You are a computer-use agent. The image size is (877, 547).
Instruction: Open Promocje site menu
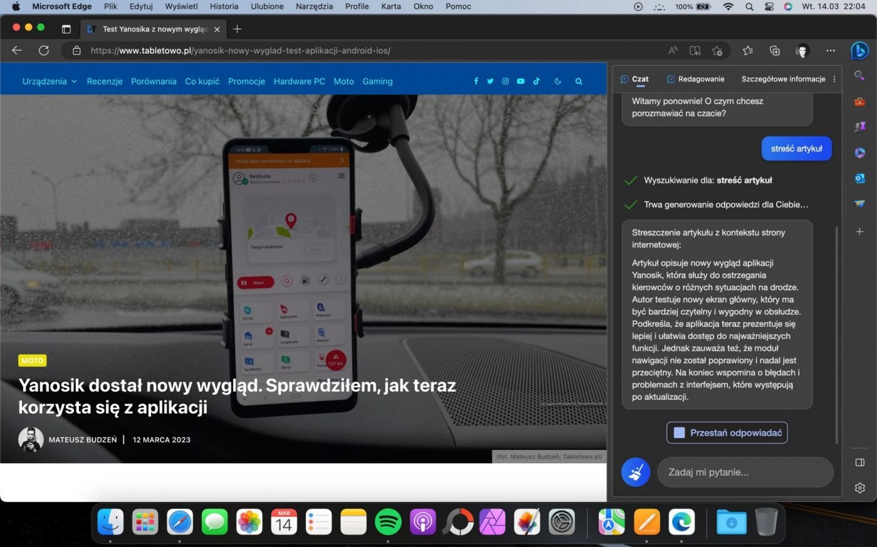(246, 81)
